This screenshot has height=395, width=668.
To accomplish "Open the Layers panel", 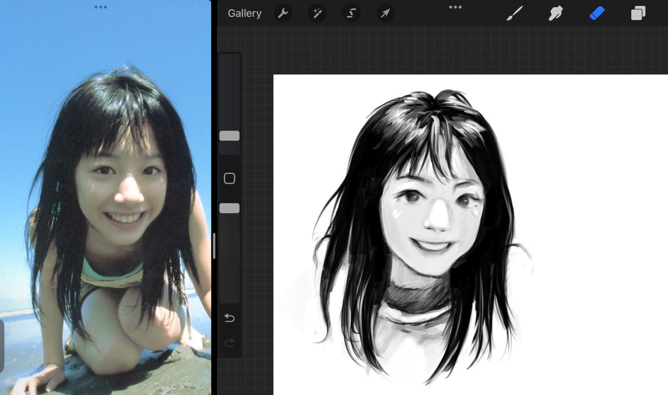I will [636, 13].
